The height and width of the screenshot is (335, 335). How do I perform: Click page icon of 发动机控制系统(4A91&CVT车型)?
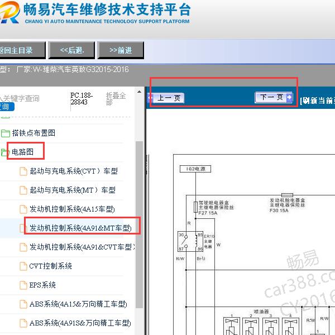[x=23, y=247]
